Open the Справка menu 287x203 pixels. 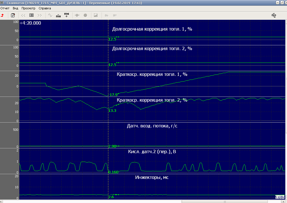tap(45, 8)
